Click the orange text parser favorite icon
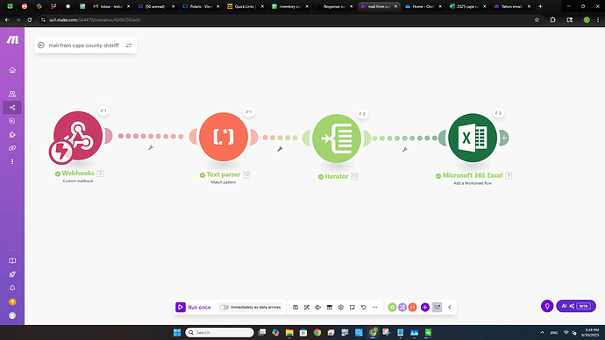 (412, 308)
